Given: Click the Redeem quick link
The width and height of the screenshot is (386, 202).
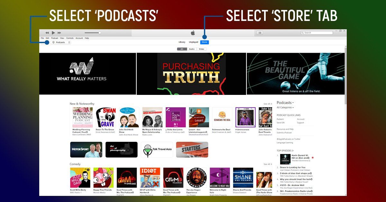Looking at the screenshot, I should [280, 119].
